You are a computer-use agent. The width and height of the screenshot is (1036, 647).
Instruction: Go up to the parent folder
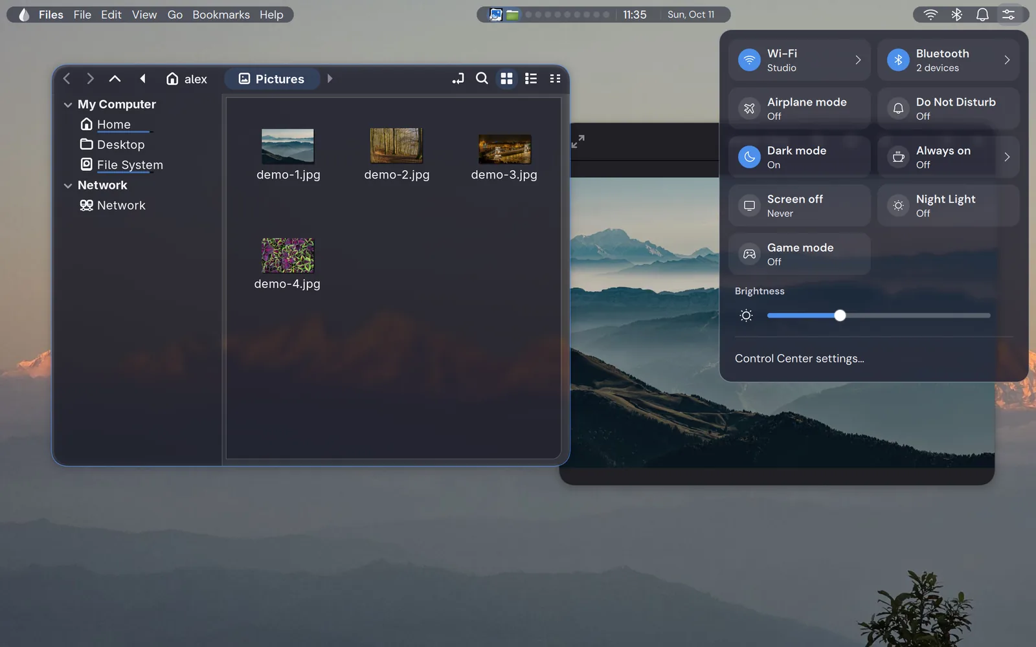click(115, 79)
